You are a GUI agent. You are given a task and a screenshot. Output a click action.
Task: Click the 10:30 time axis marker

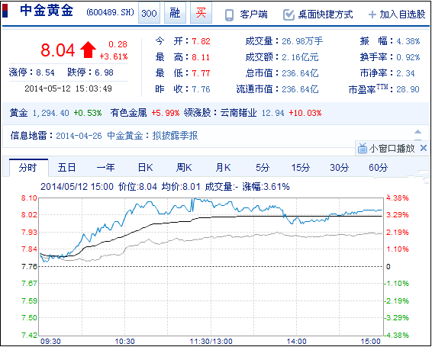[x=125, y=342]
